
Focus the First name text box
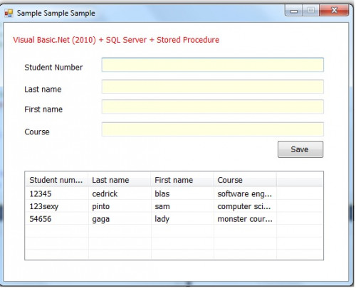213,107
